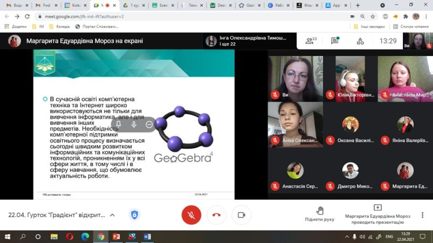433x243 pixels.
Task: Open Windows notification center
Action: [423, 237]
